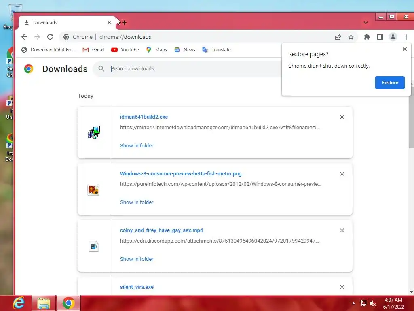This screenshot has width=414, height=311.
Task: Minimize the Chrome window
Action: pyautogui.click(x=381, y=17)
